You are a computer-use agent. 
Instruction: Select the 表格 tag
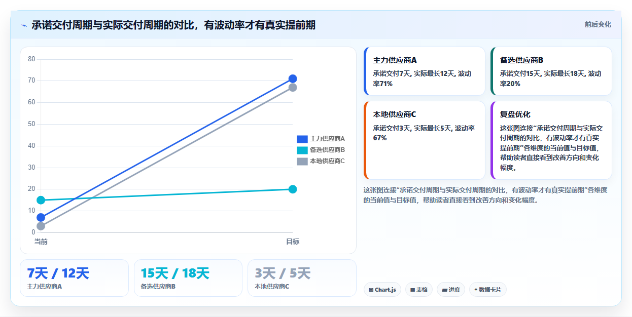[x=419, y=290]
